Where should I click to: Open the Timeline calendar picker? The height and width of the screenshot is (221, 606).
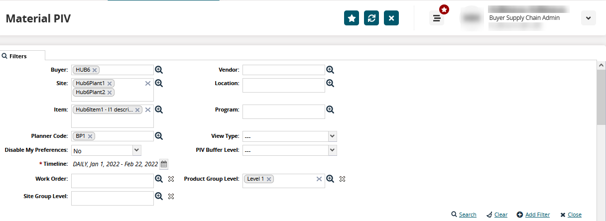click(x=164, y=164)
